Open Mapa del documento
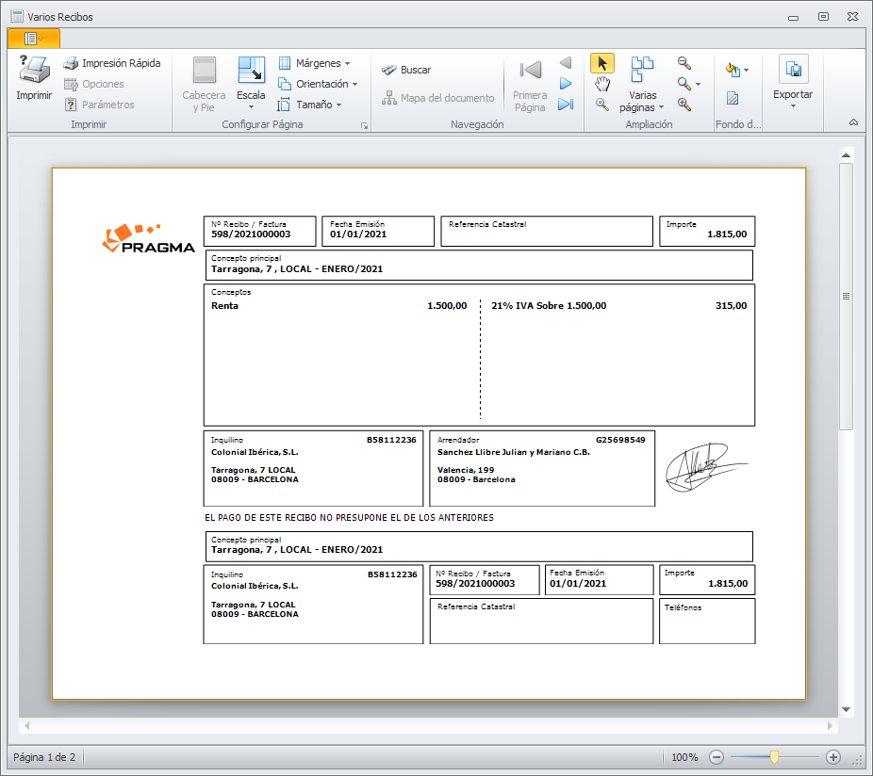This screenshot has width=873, height=776. coord(437,98)
